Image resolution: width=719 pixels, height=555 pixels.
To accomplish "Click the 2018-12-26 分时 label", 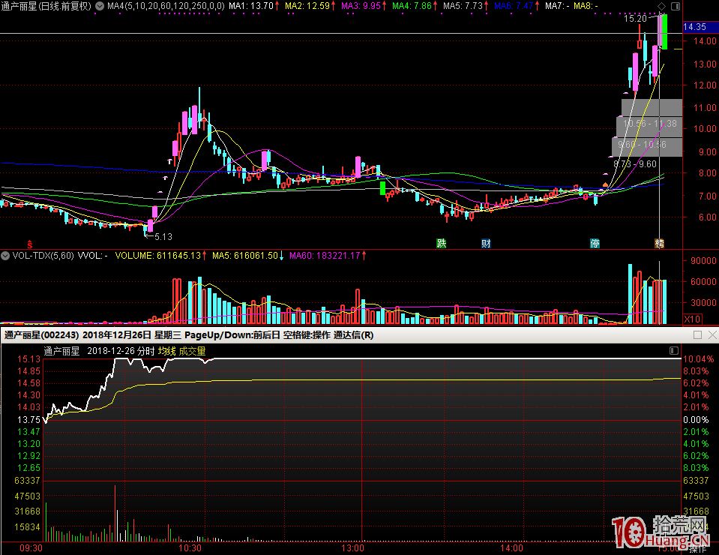I will point(121,351).
